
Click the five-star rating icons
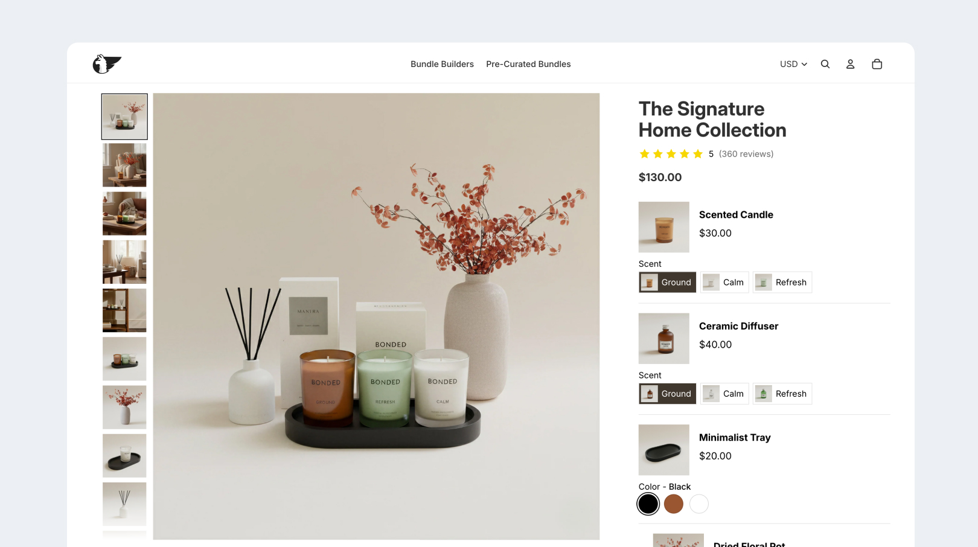click(x=671, y=154)
